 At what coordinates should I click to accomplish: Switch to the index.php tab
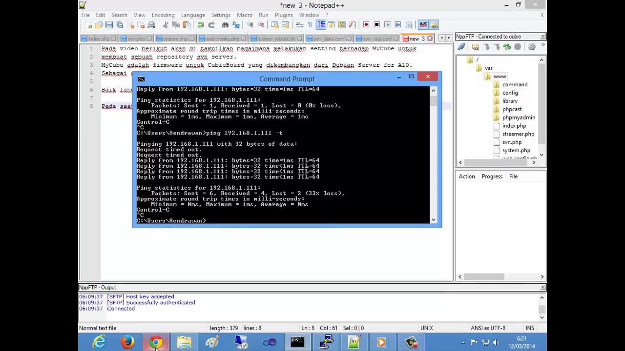(x=99, y=39)
